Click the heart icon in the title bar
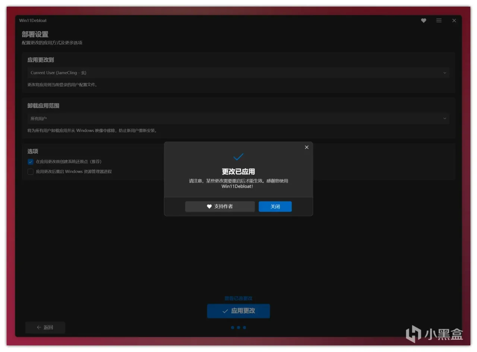The image size is (477, 352). click(423, 20)
